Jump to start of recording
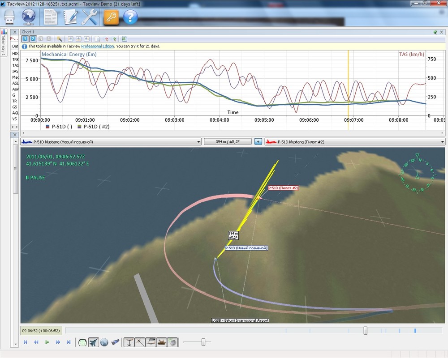 [x=26, y=342]
